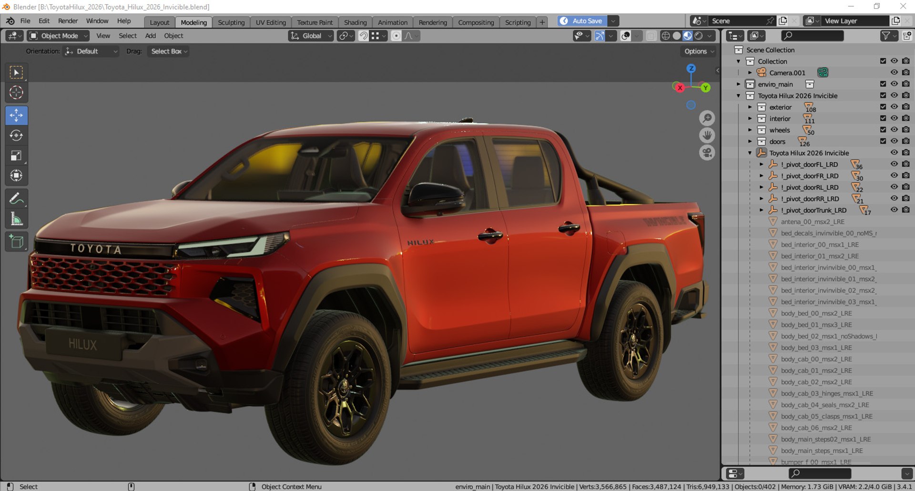The width and height of the screenshot is (915, 491).
Task: Select the Add Cube tool
Action: 16,242
